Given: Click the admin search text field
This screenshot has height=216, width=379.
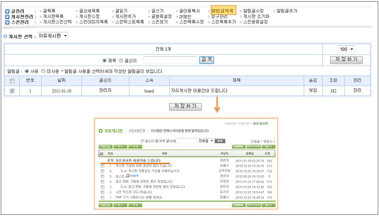Looking at the screenshot, I should (170, 60).
